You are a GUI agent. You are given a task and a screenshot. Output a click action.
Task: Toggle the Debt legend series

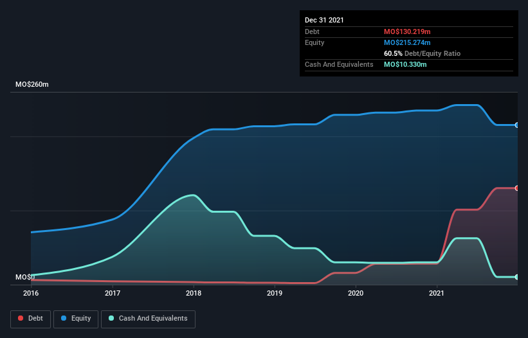click(30, 319)
